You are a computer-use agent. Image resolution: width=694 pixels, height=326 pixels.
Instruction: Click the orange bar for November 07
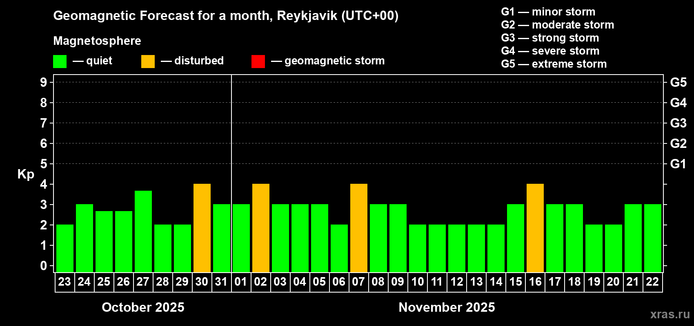[359, 228]
